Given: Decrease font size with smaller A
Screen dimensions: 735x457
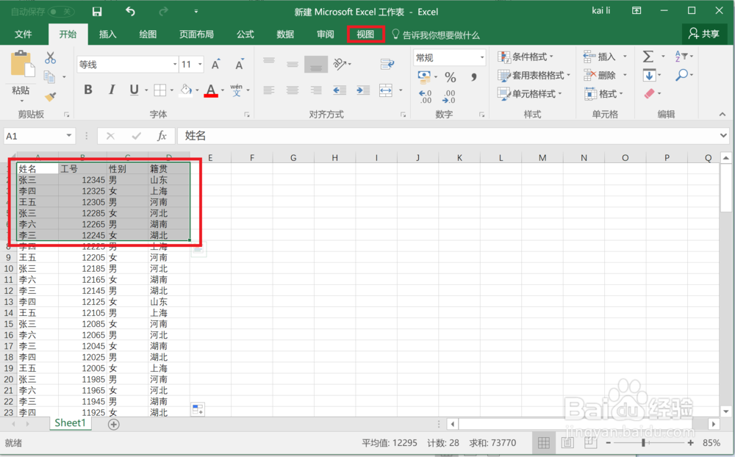Looking at the screenshot, I should pos(240,65).
